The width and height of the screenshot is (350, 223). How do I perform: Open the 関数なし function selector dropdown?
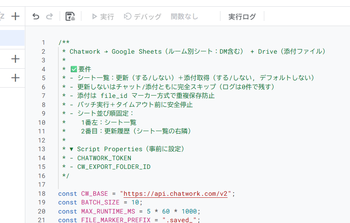tap(184, 17)
